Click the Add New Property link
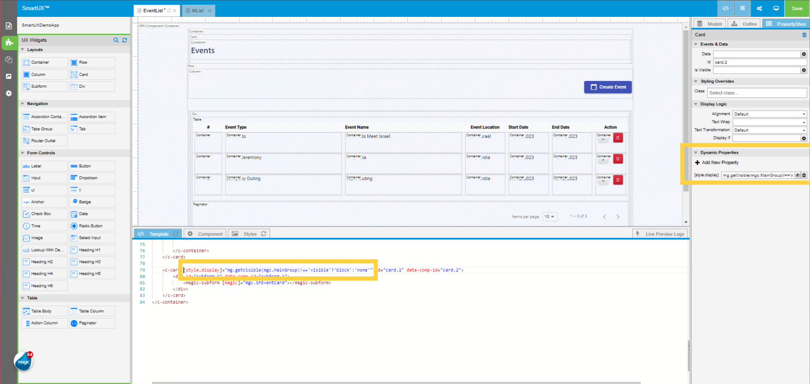This screenshot has height=384, width=810. pos(717,162)
